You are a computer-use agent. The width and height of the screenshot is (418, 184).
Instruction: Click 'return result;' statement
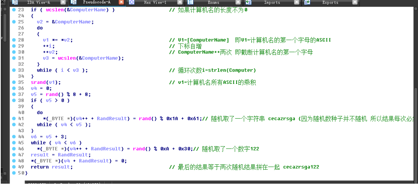52,167
